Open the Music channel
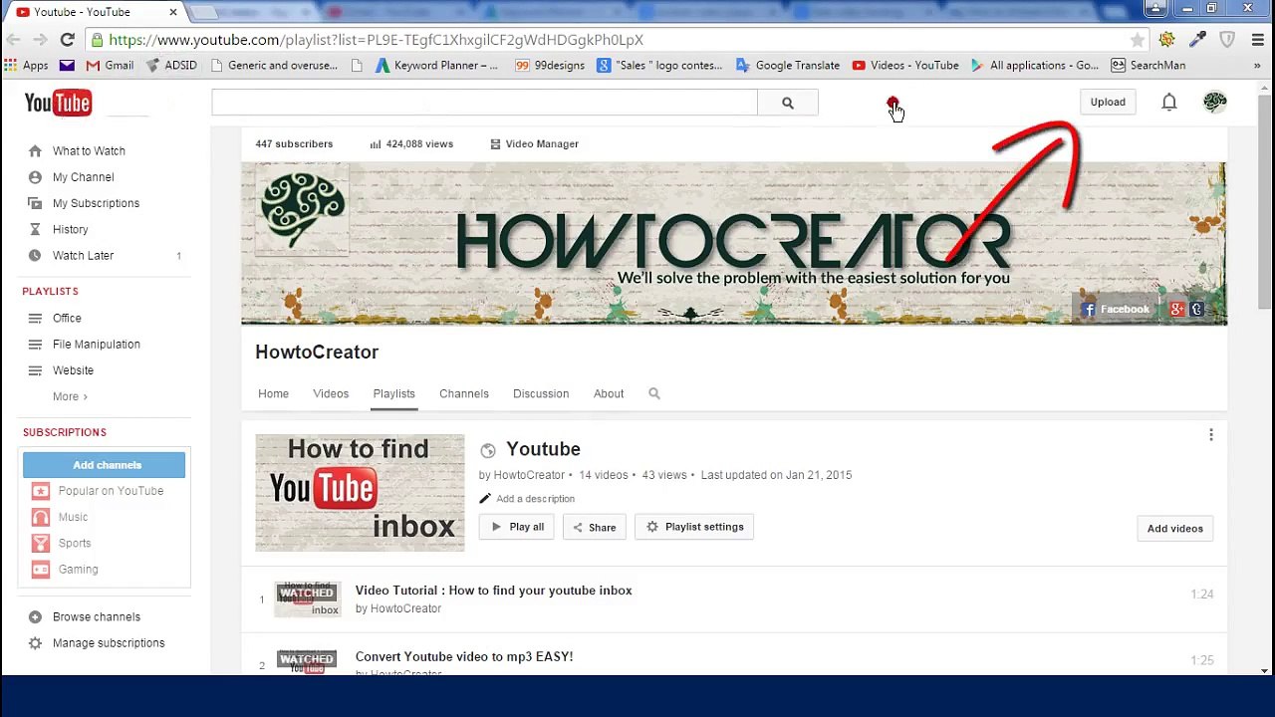This screenshot has height=717, width=1275. tap(73, 517)
